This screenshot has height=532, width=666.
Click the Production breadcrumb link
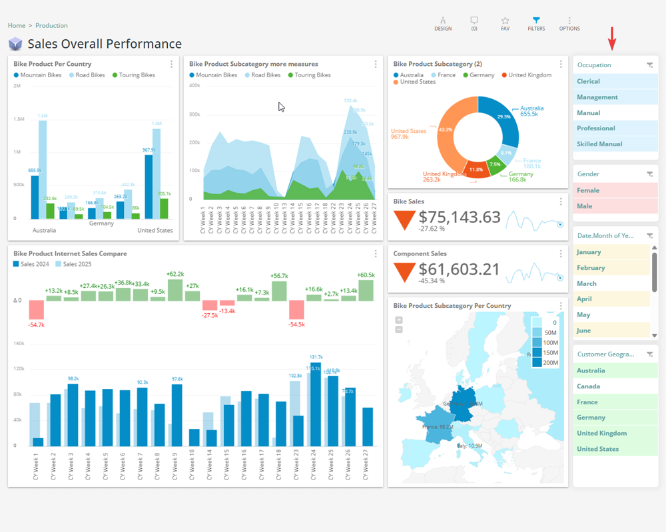click(51, 26)
